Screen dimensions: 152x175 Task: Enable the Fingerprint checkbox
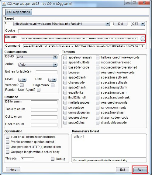tap(53, 85)
